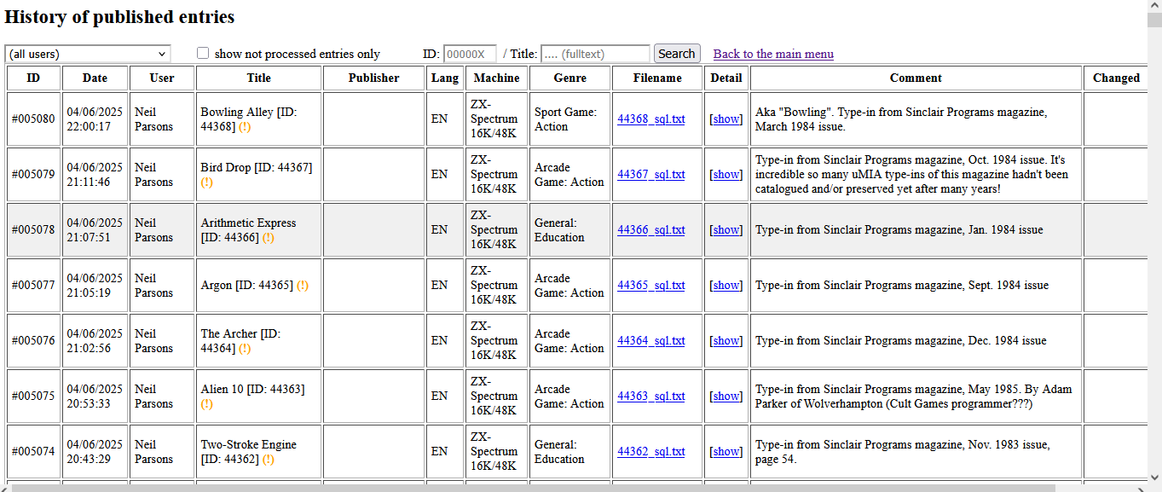This screenshot has width=1162, height=492.
Task: Focus the ID search input field
Action: (470, 54)
